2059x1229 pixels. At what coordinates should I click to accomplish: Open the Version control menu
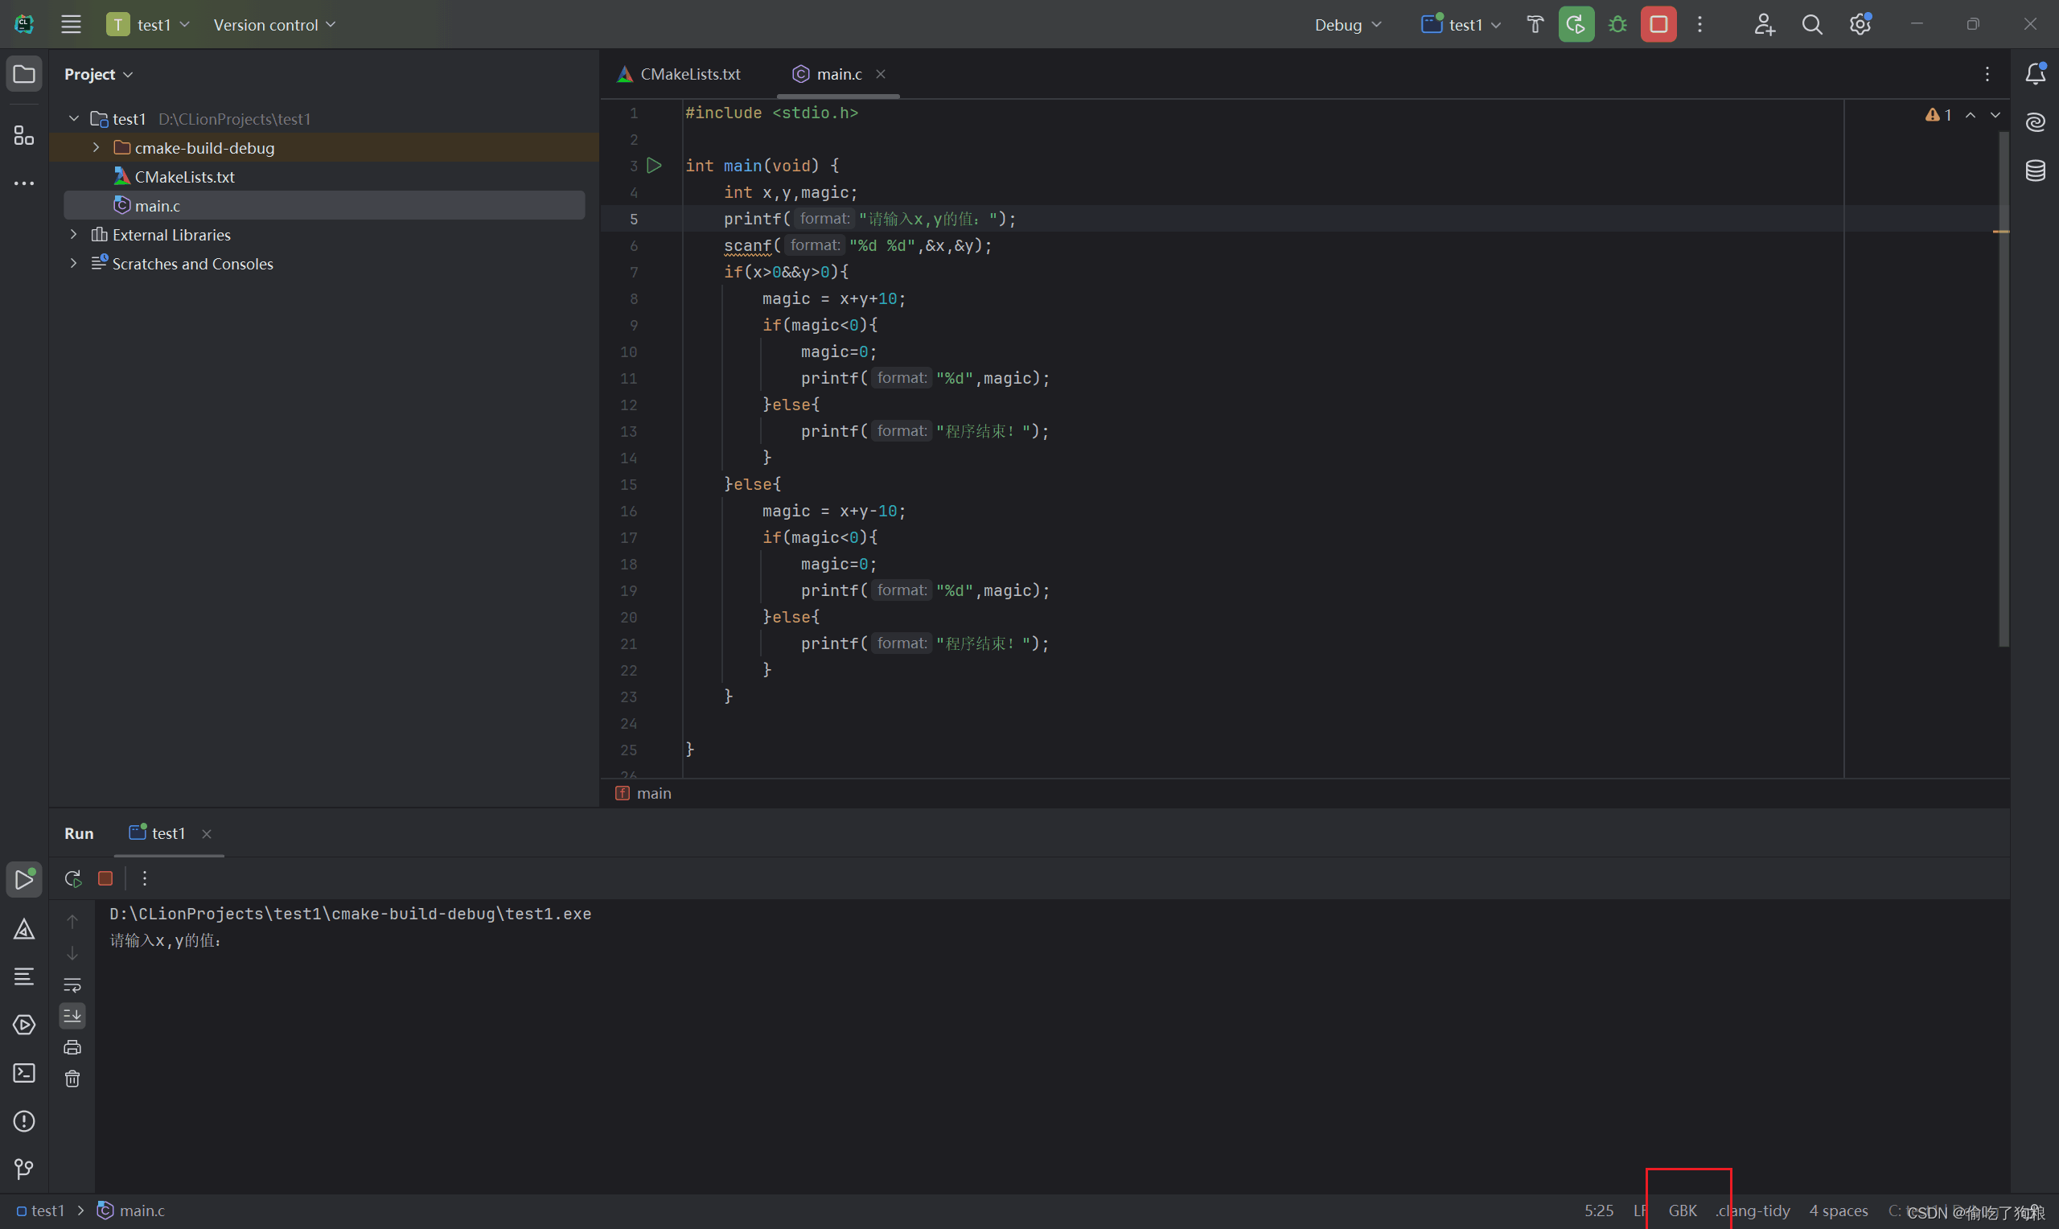(x=274, y=25)
